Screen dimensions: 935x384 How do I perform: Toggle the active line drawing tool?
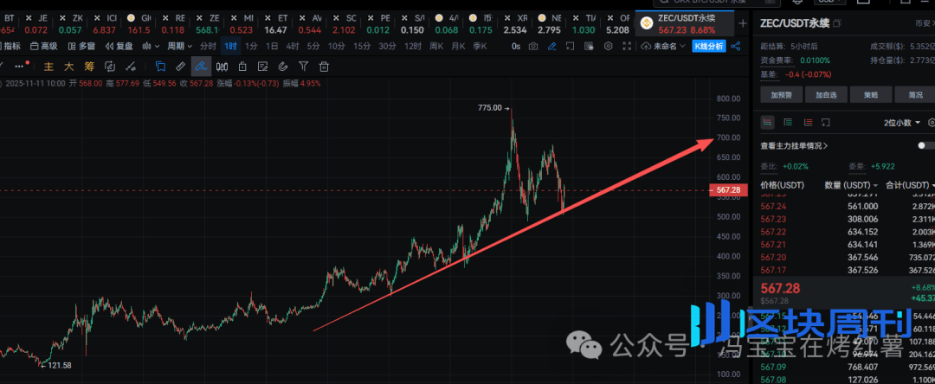201,66
